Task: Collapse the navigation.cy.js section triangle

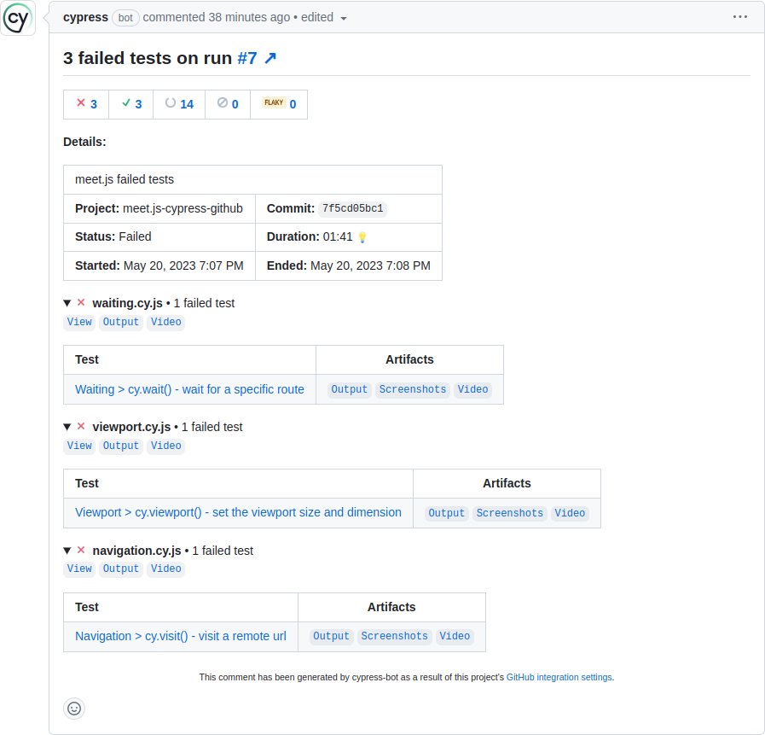Action: [x=67, y=551]
